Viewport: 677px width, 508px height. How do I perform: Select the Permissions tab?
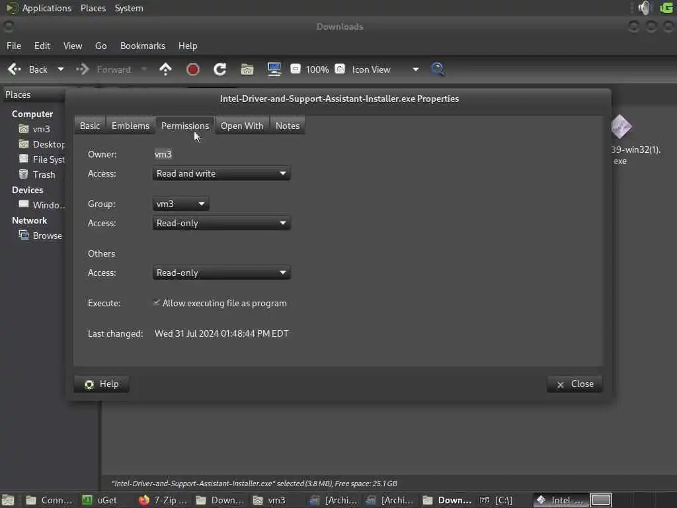click(x=185, y=126)
